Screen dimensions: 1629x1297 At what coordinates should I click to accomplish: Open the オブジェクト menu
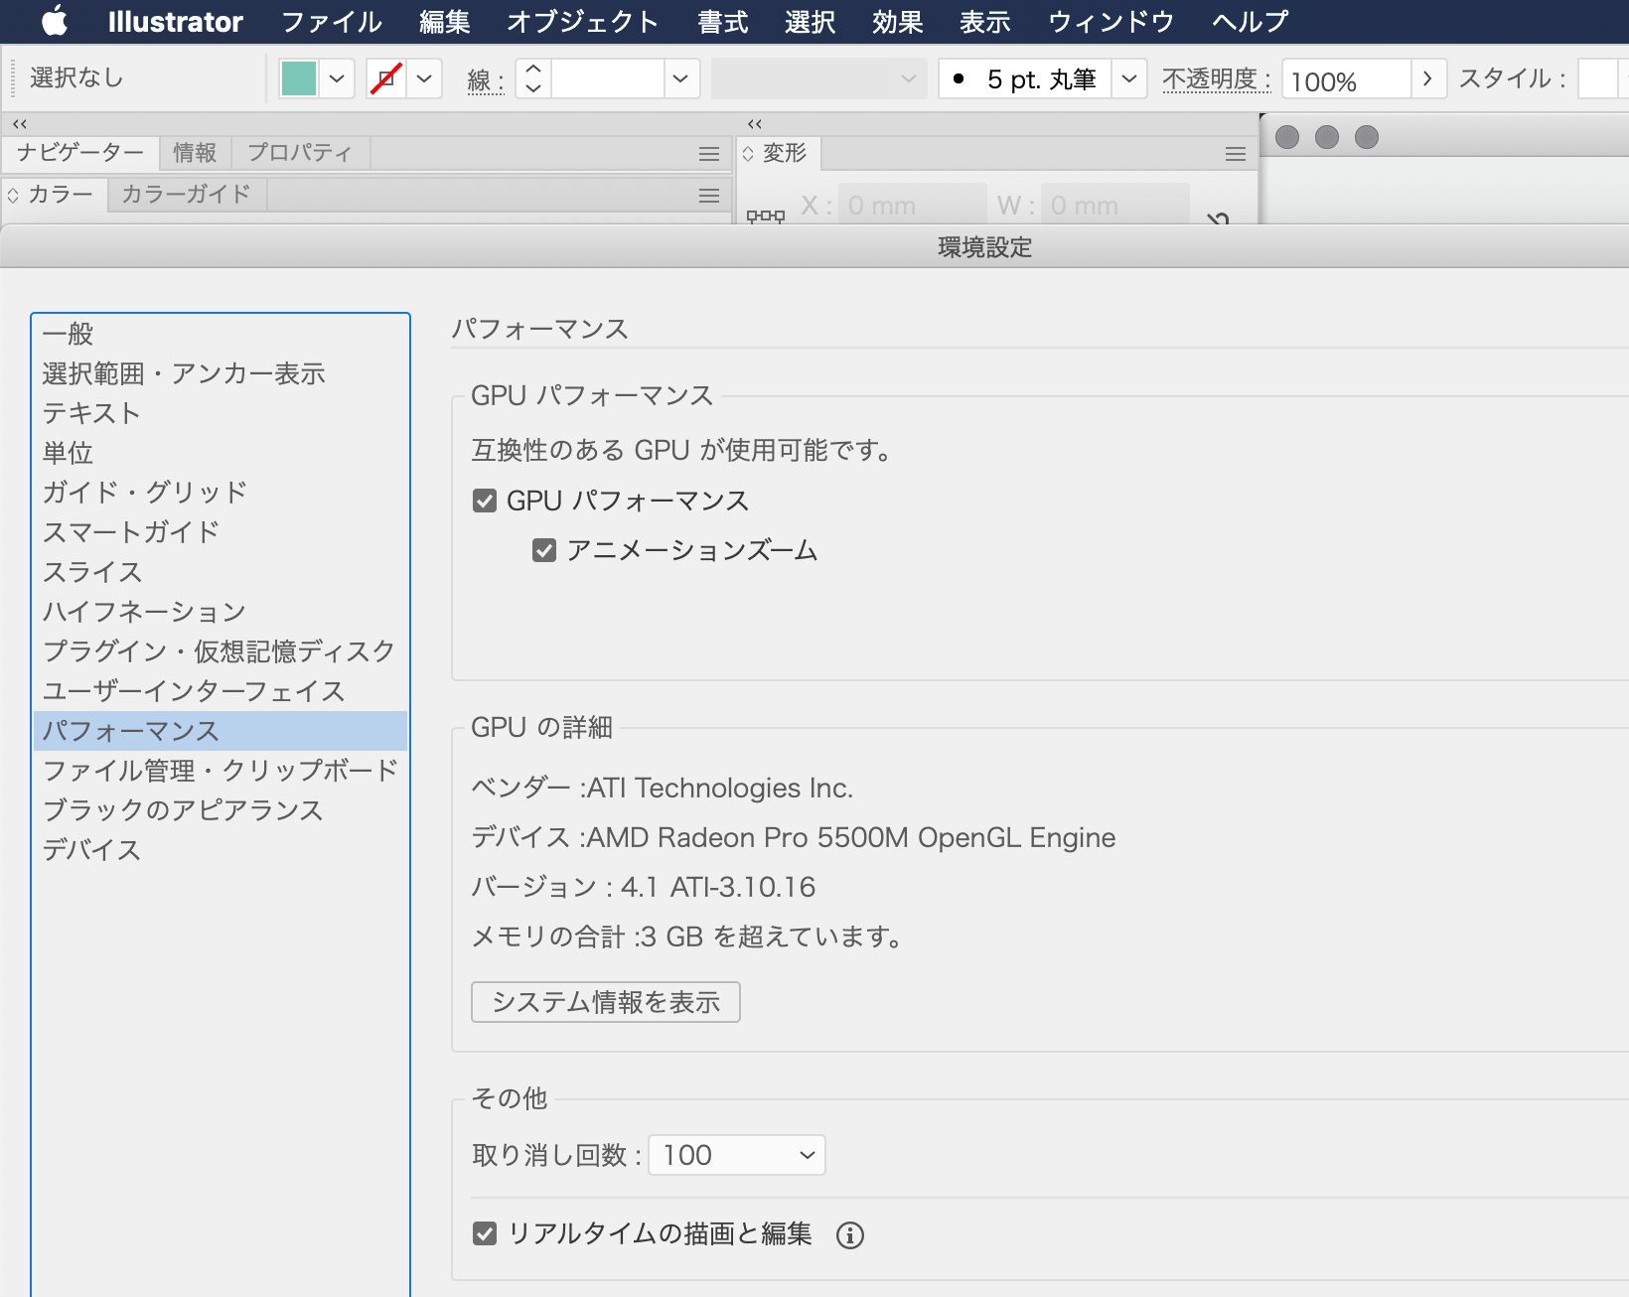[x=582, y=22]
